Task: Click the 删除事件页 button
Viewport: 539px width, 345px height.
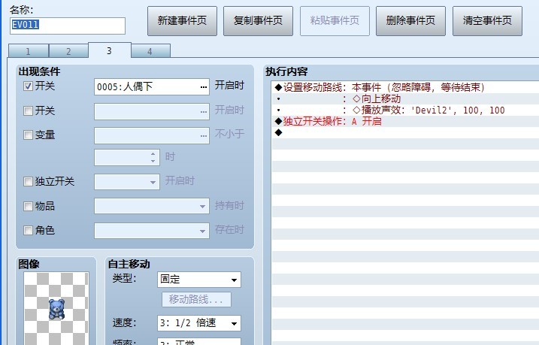Action: coord(410,20)
